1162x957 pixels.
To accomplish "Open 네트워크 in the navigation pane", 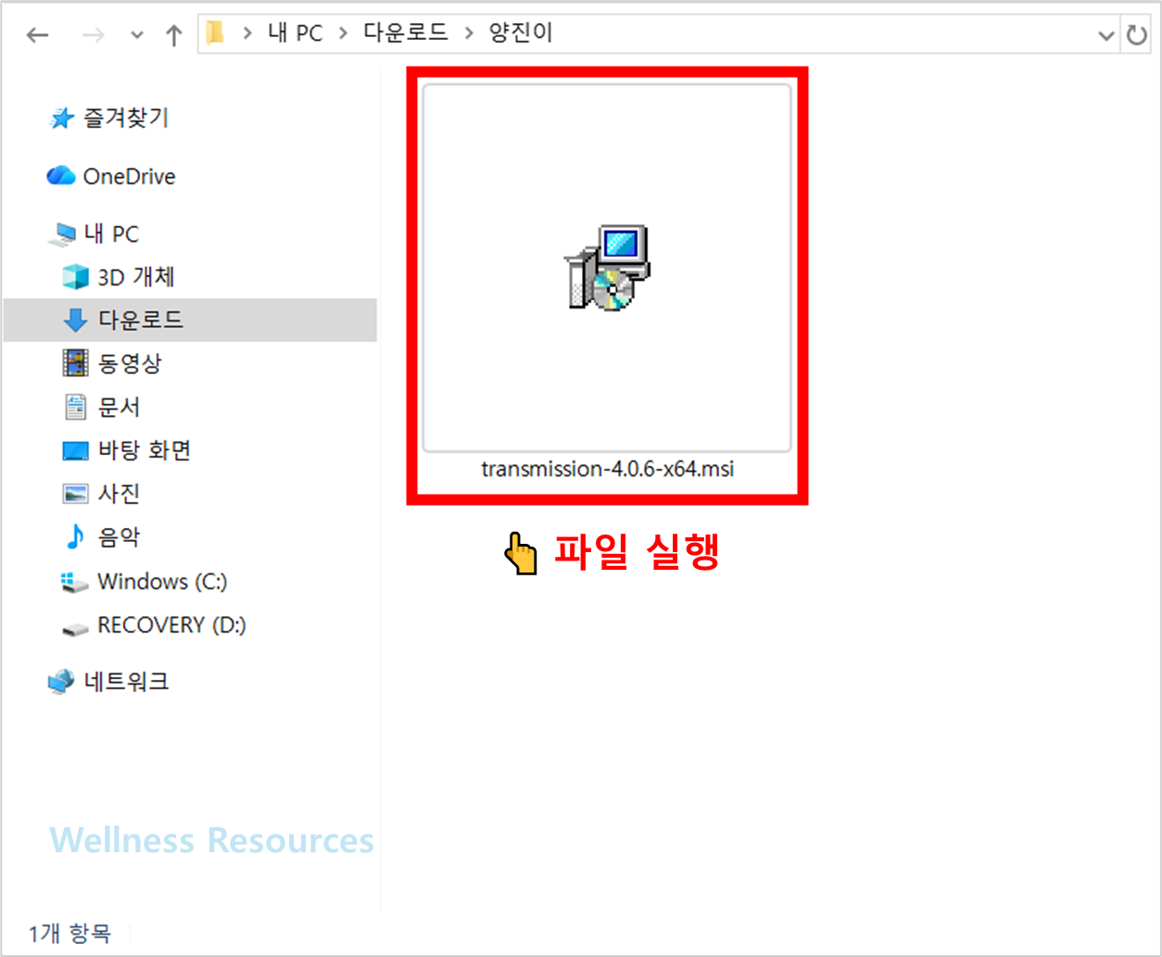I will tap(126, 682).
